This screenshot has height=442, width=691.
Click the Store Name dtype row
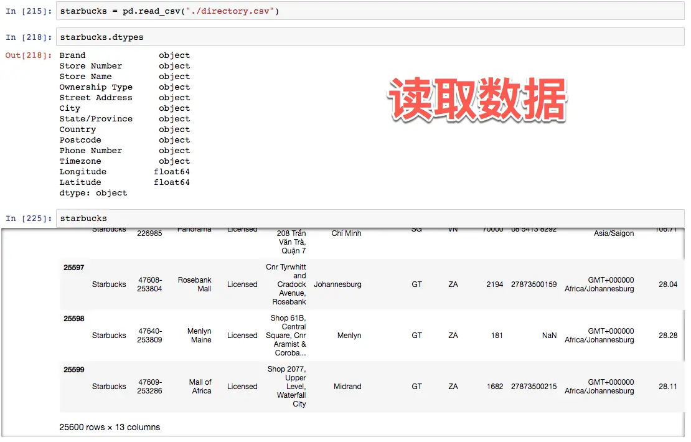125,76
